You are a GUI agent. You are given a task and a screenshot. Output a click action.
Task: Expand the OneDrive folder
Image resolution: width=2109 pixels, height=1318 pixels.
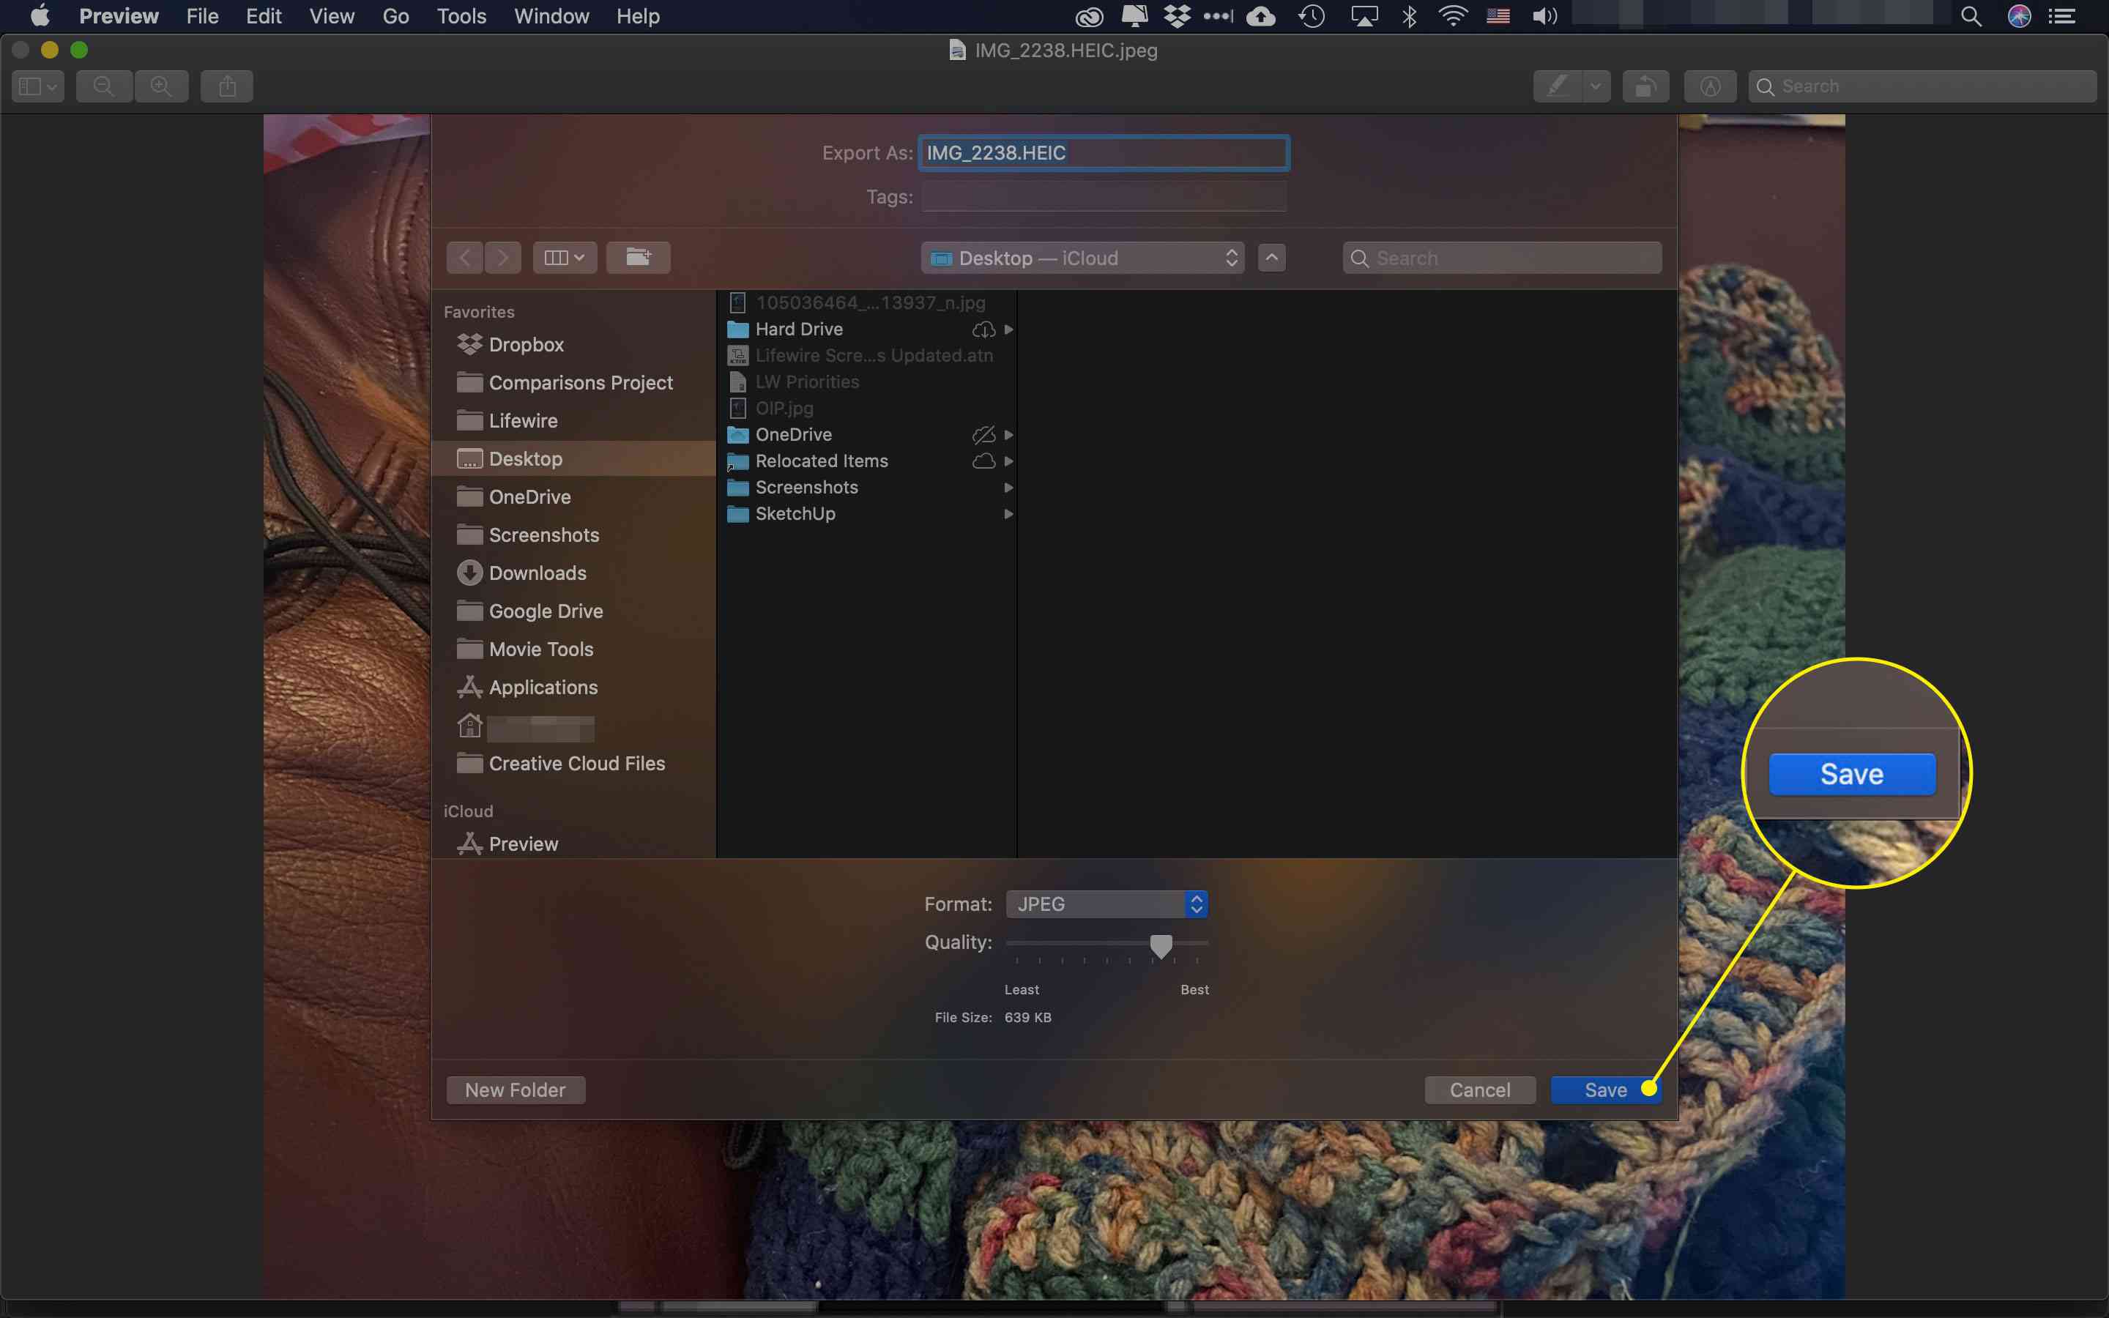click(x=1010, y=434)
